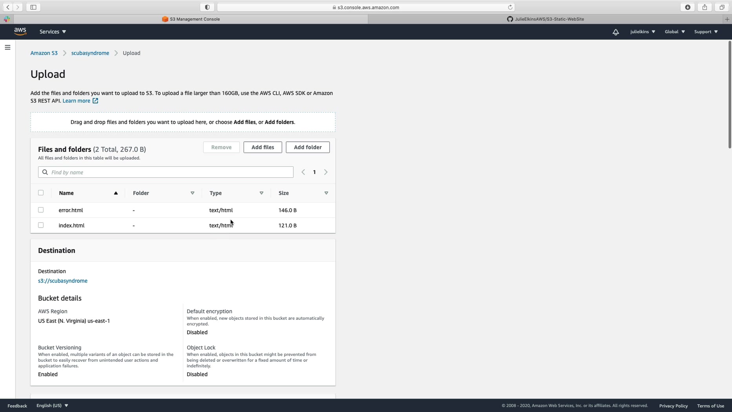Switch to the S3 Management Console tab
The image size is (732, 412).
point(191,19)
